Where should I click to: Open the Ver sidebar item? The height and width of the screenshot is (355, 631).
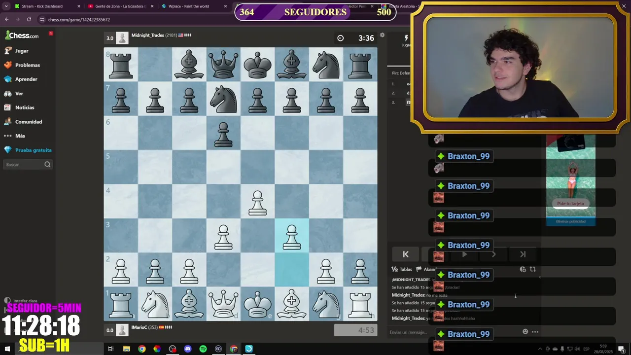(x=19, y=93)
